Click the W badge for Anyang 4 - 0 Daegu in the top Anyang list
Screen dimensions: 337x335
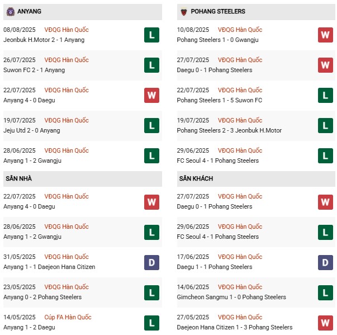coord(151,96)
